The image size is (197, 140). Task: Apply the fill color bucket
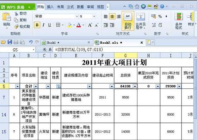point(69,25)
